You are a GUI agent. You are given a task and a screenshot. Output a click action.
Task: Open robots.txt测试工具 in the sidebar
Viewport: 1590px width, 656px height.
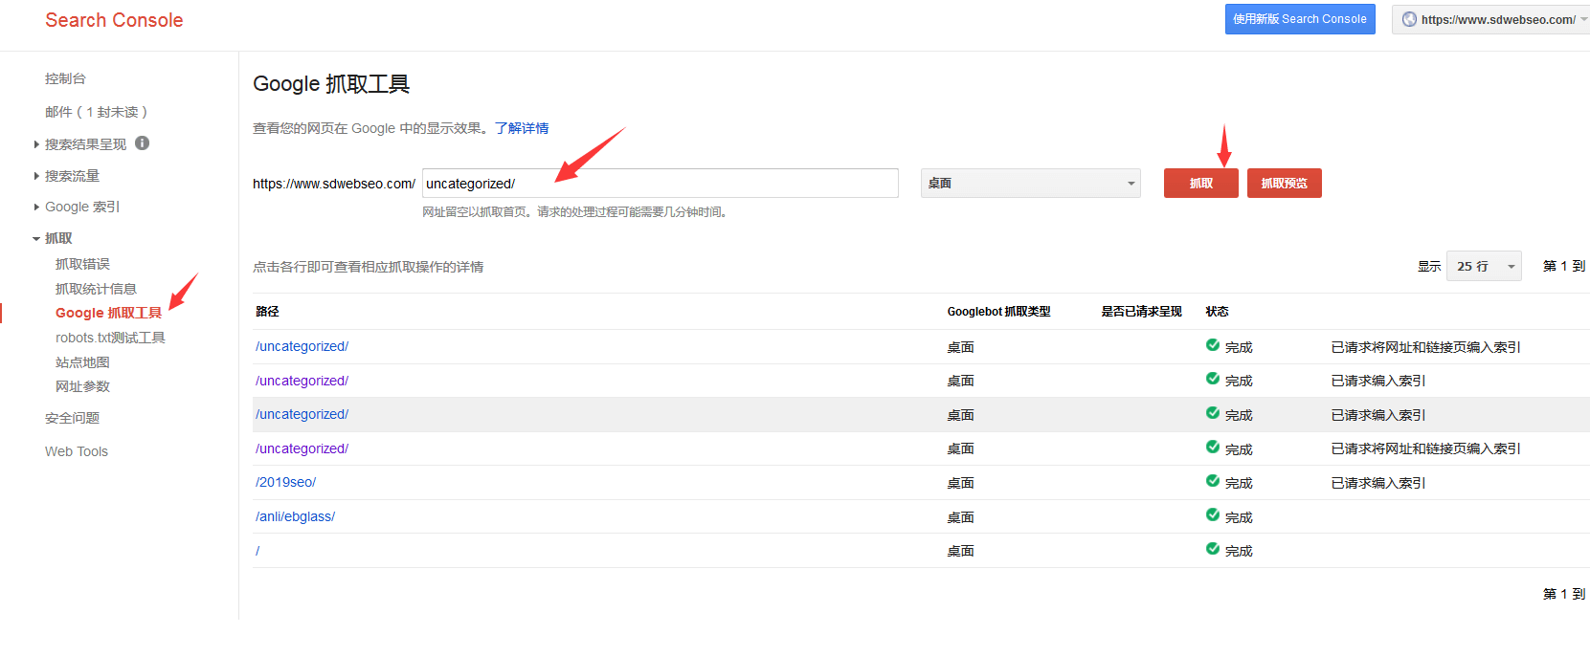click(110, 338)
